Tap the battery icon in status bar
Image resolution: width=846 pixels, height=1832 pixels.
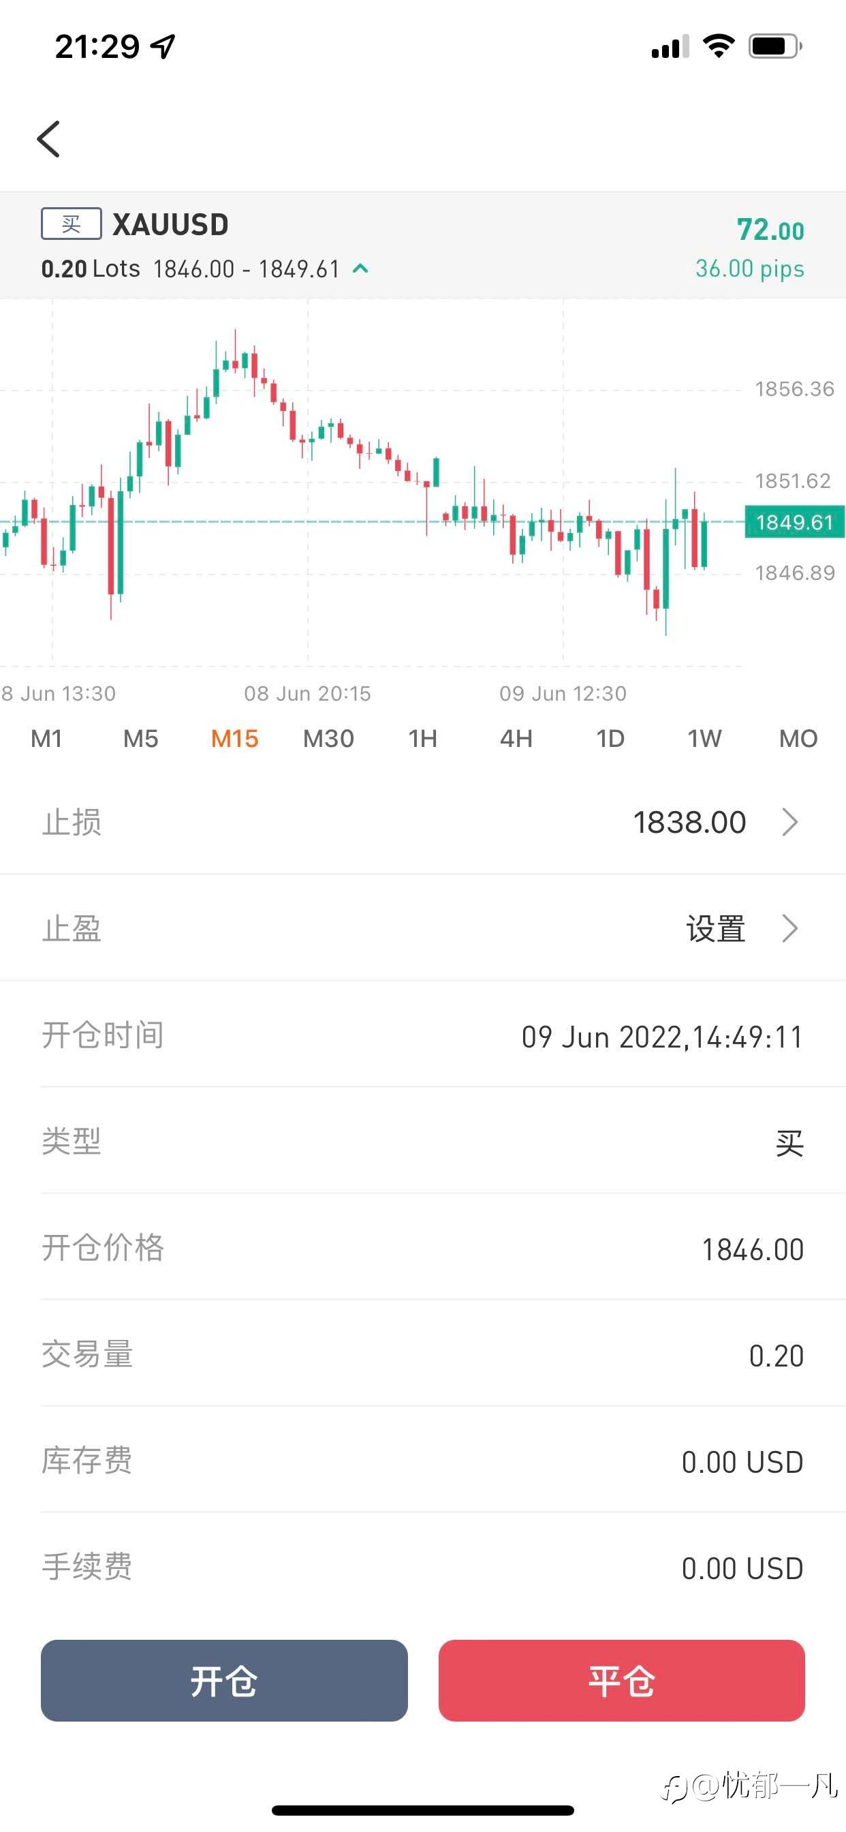click(774, 47)
